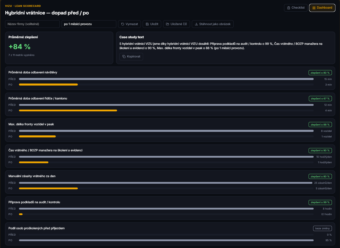
Task: Open the Uložené (3) saved list
Action: [177, 24]
